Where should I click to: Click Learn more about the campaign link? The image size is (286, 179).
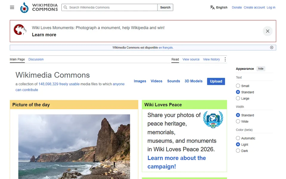coord(177,162)
